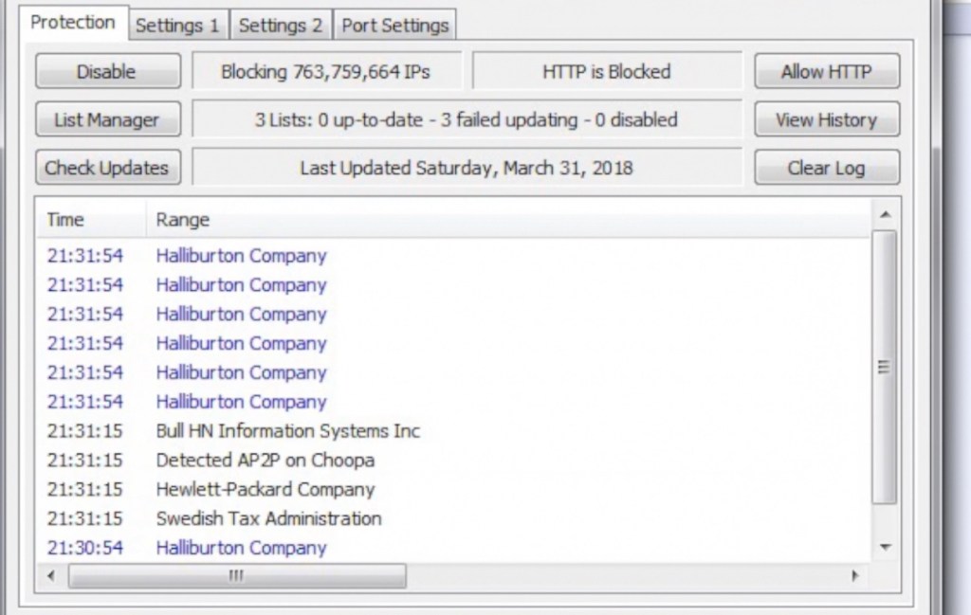Open View History

click(x=827, y=120)
